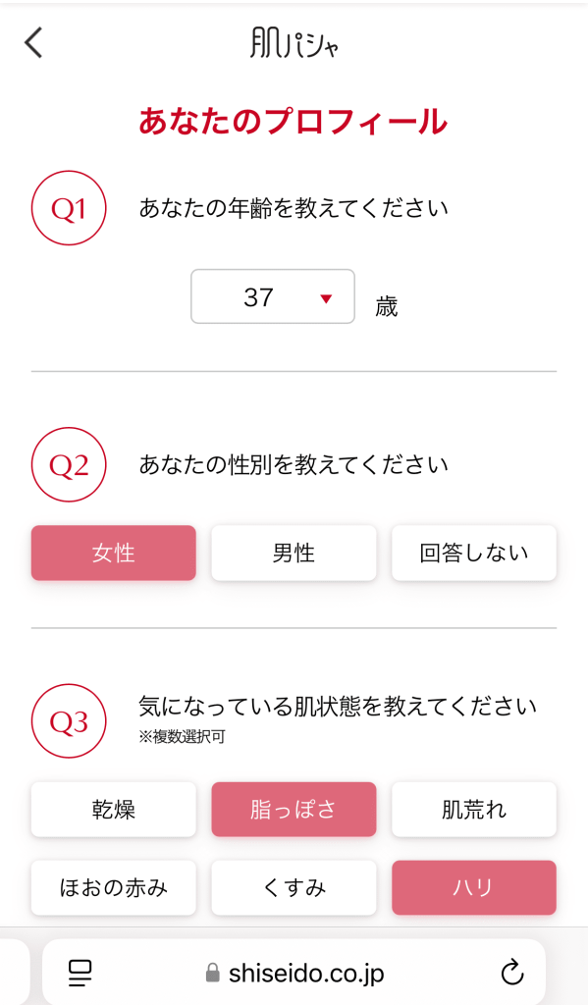This screenshot has height=1005, width=588.
Task: Select ほおの赤み skin concern
Action: [x=113, y=887]
